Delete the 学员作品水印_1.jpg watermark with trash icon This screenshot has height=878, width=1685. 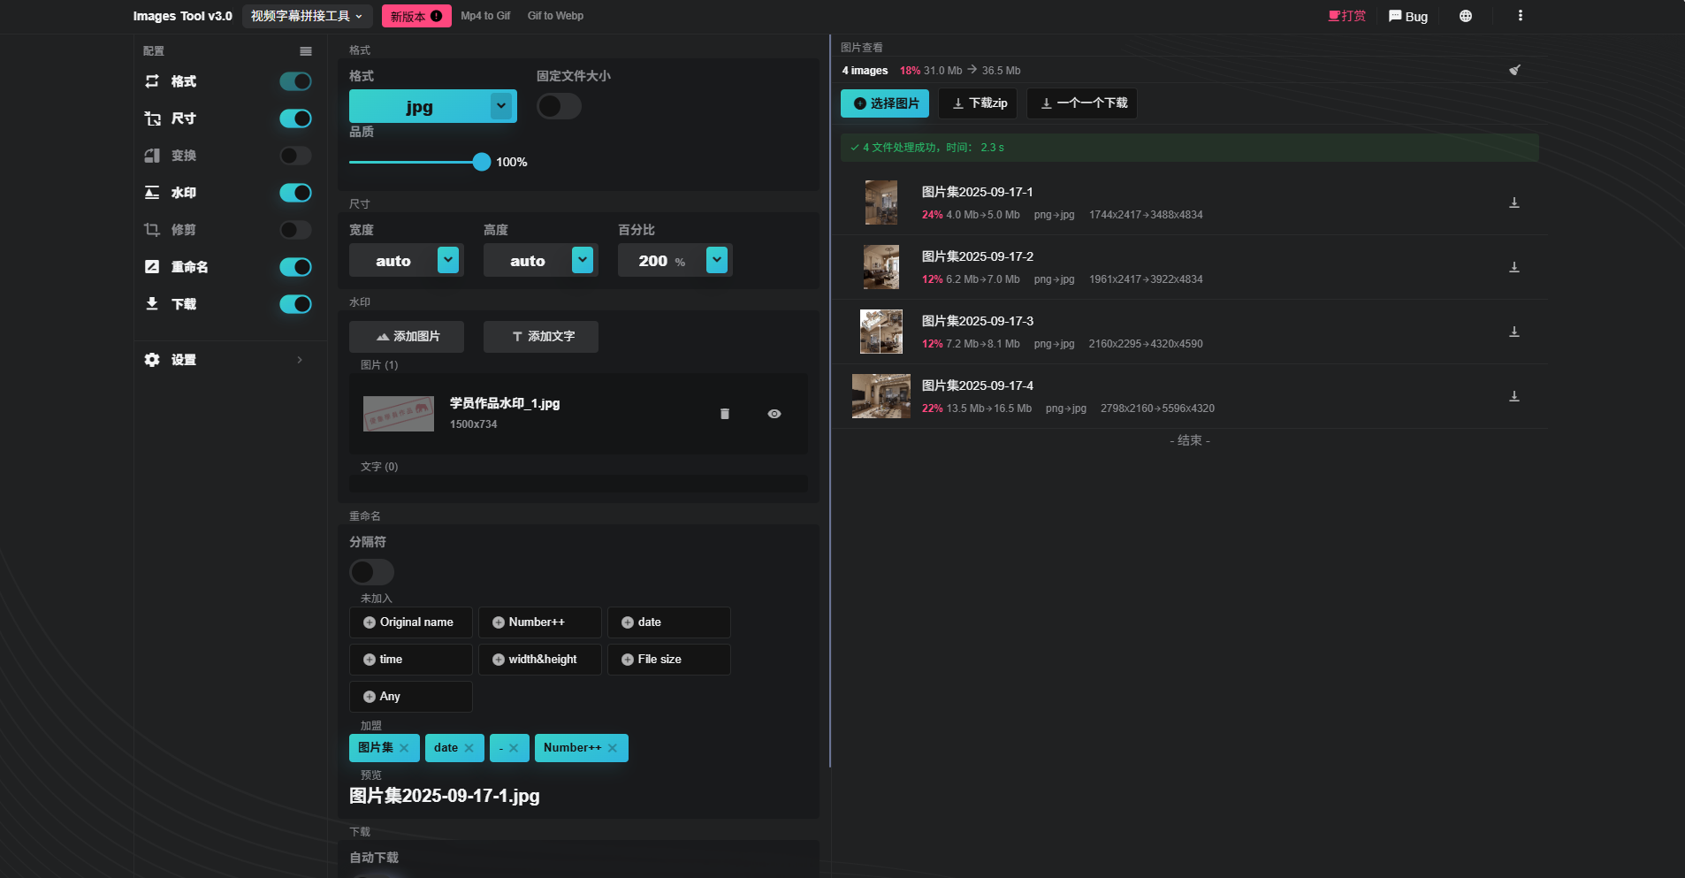(x=725, y=414)
